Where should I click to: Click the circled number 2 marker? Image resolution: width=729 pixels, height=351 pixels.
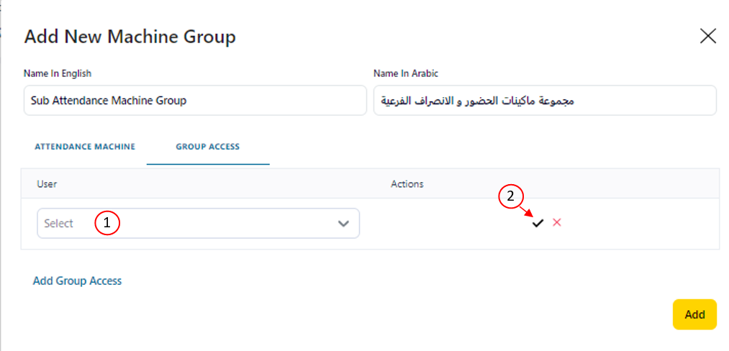(x=510, y=196)
